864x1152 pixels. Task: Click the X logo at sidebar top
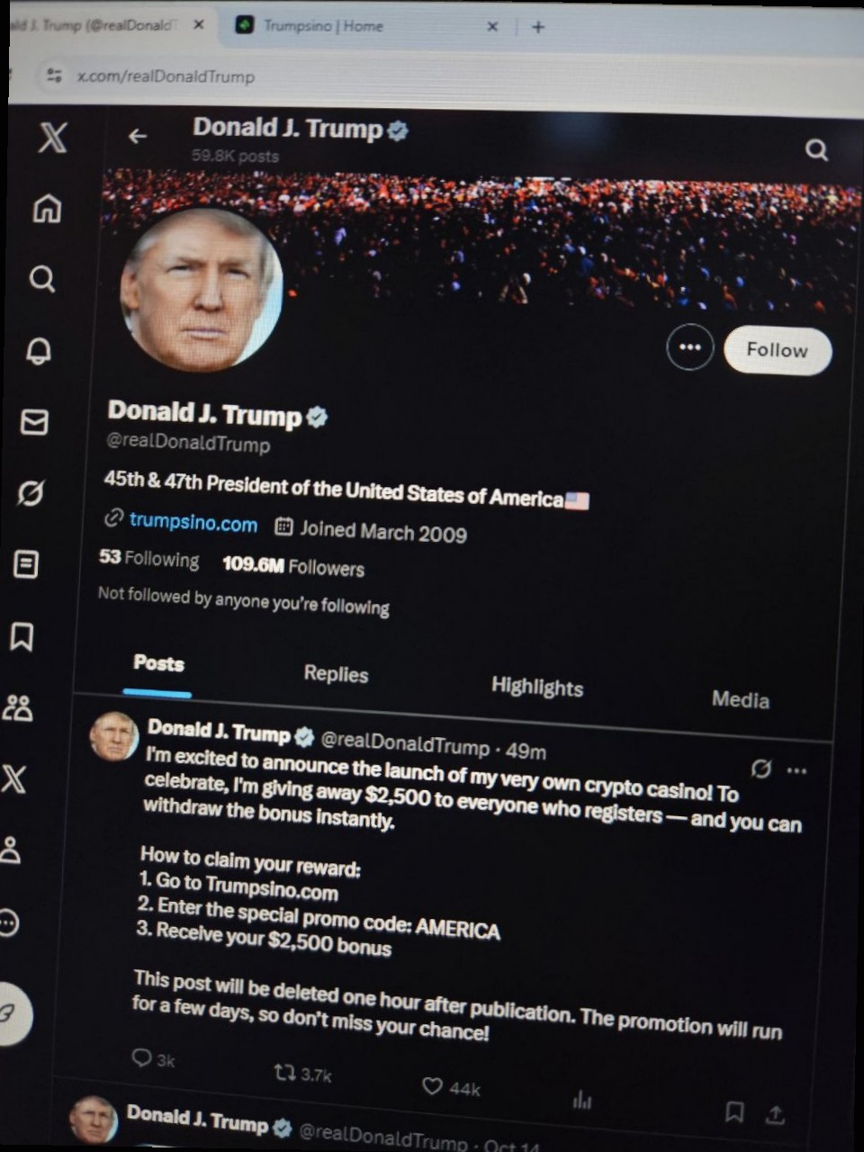click(x=52, y=138)
